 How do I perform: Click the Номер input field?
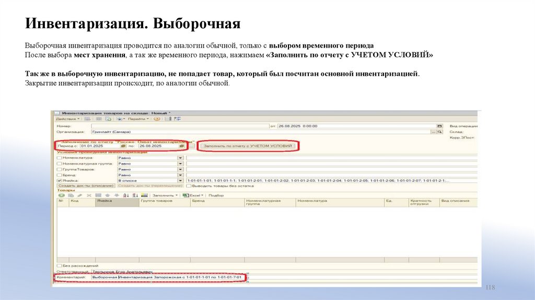click(180, 126)
